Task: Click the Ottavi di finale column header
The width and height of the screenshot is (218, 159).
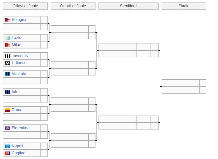Action: [25, 6]
